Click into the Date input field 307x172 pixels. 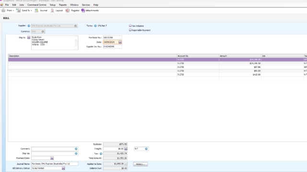pos(111,42)
